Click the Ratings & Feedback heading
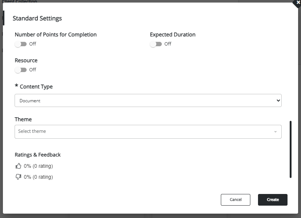The image size is (301, 218). tap(38, 155)
